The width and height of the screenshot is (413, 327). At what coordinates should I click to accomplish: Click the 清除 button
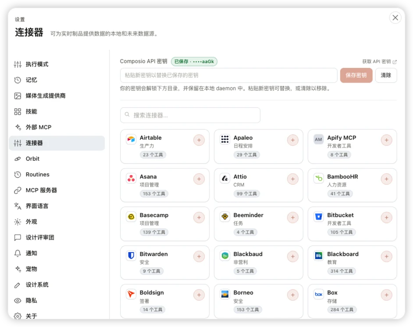(386, 75)
